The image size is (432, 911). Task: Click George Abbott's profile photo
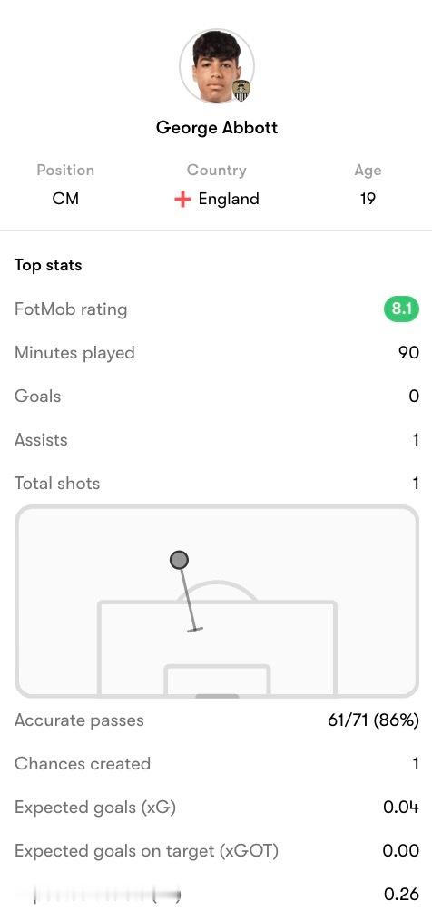pyautogui.click(x=216, y=66)
